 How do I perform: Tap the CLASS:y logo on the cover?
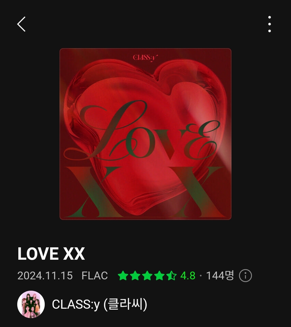pos(145,58)
